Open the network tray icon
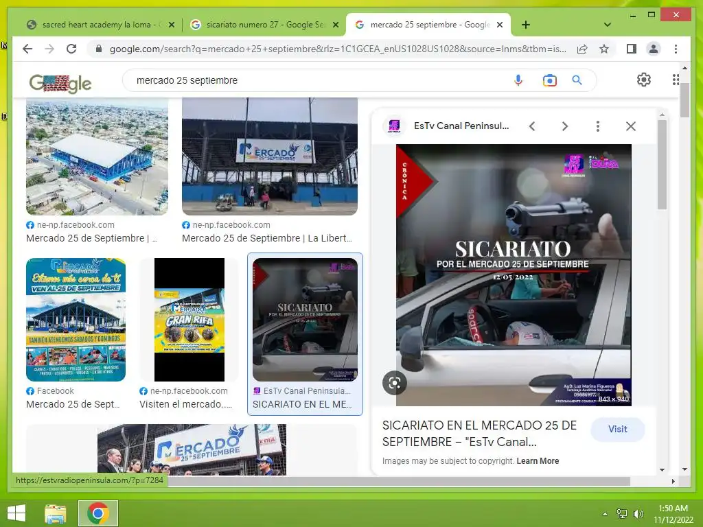This screenshot has width=703, height=527. click(x=622, y=513)
